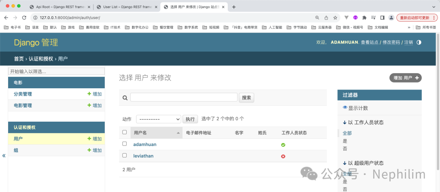Click the share page icon in address bar
Viewport: 440px width, 192px height.
pyautogui.click(x=326, y=17)
